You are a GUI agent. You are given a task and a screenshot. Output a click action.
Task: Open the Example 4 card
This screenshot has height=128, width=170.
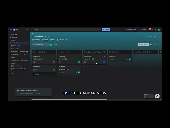coord(70,70)
